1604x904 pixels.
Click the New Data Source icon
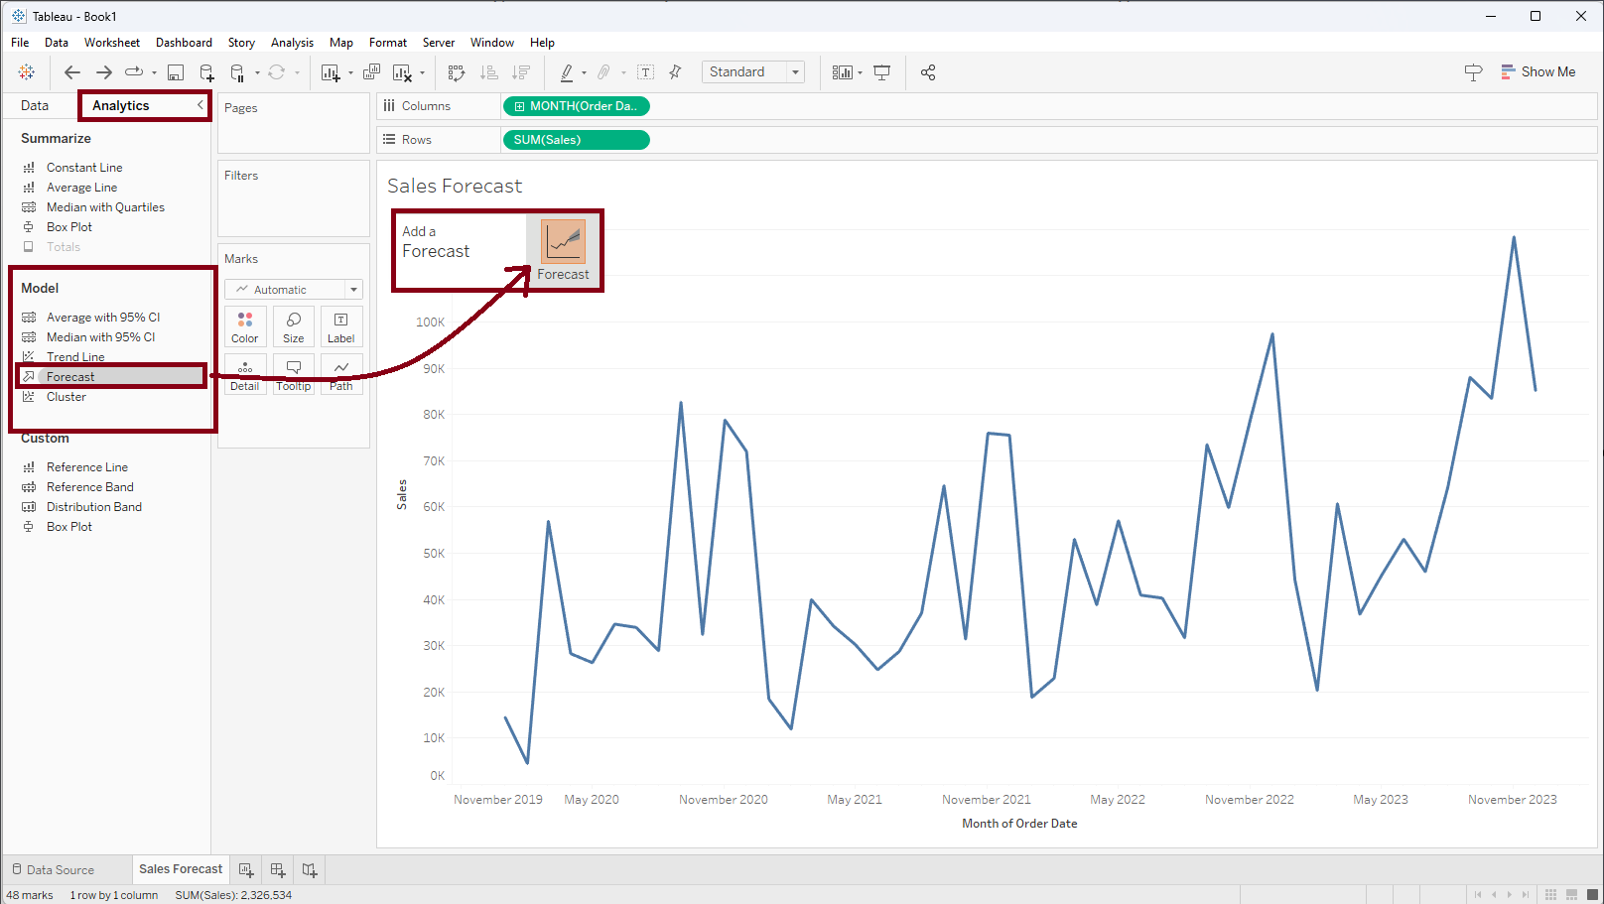pyautogui.click(x=206, y=72)
